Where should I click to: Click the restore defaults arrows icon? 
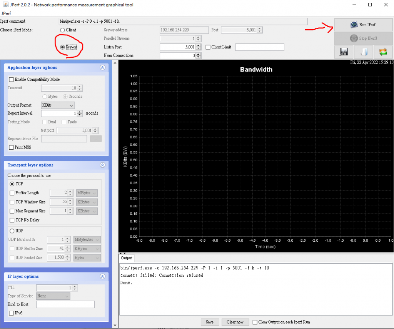(383, 52)
